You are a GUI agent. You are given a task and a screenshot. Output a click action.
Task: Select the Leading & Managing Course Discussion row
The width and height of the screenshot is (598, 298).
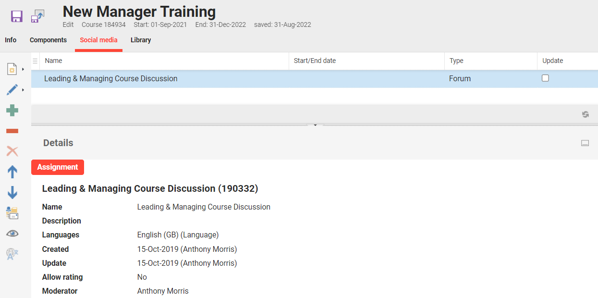pyautogui.click(x=110, y=78)
